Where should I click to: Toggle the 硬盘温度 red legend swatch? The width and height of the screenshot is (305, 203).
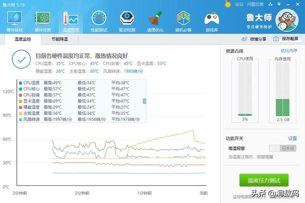pyautogui.click(x=20, y=107)
